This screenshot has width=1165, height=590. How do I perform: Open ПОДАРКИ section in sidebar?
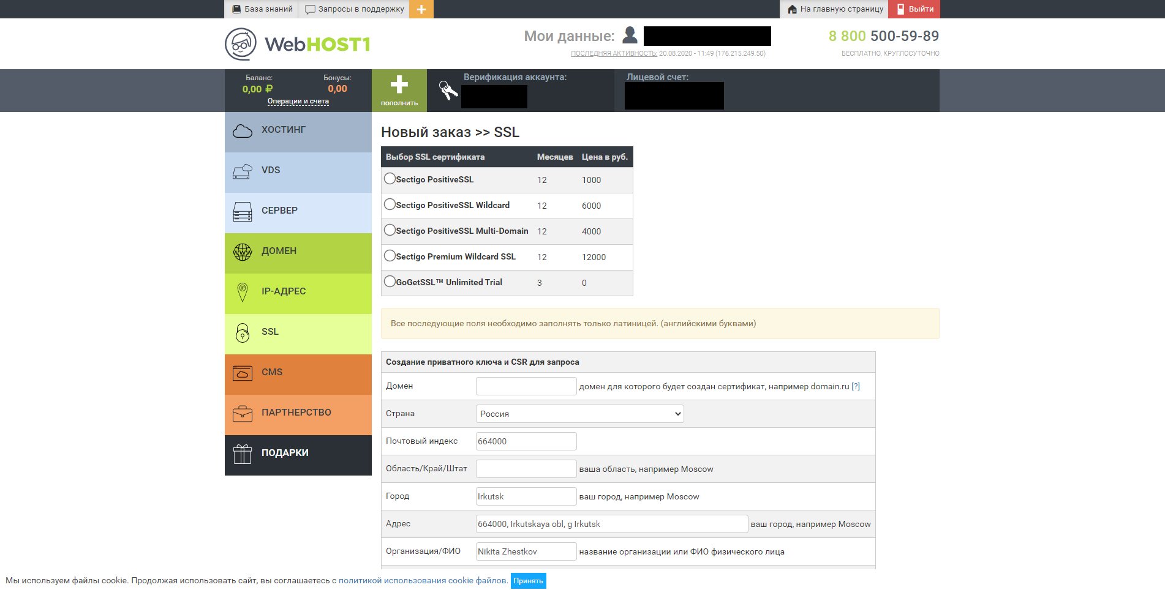coord(298,455)
